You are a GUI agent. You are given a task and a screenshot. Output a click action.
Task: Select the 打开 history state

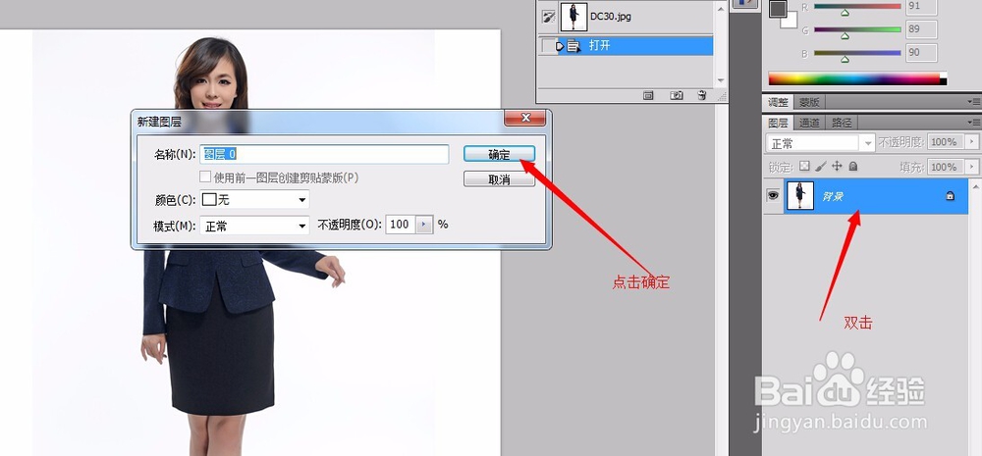coord(635,46)
